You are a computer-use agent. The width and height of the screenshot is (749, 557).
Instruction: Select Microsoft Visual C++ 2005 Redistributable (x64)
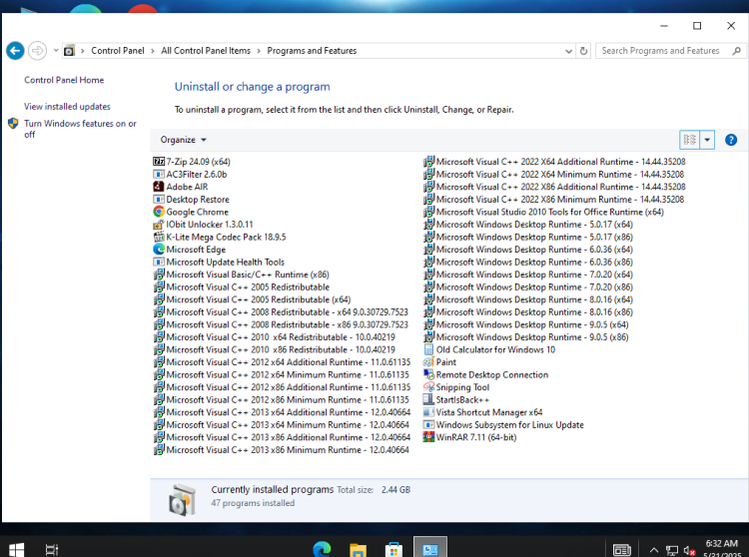click(x=252, y=299)
